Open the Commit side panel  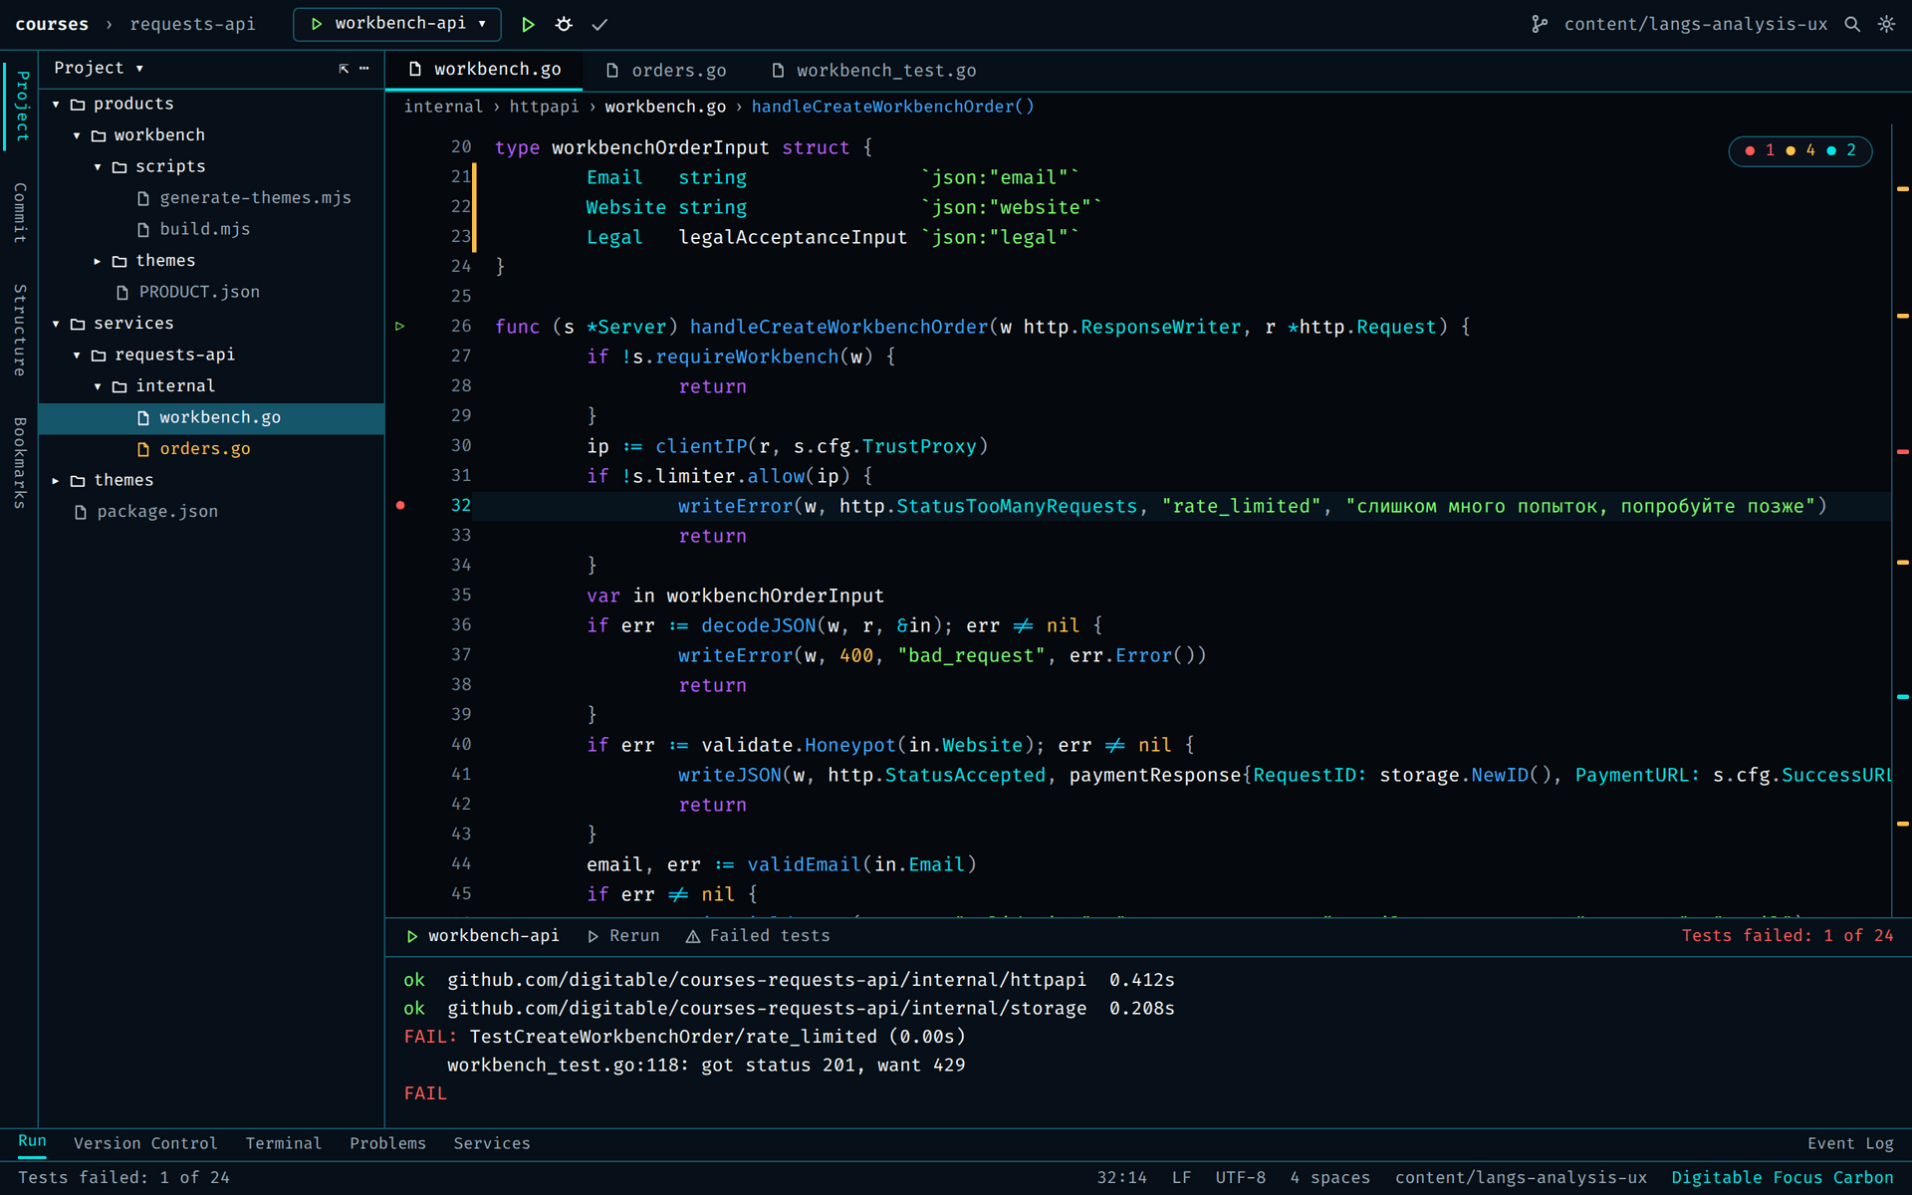pos(19,212)
